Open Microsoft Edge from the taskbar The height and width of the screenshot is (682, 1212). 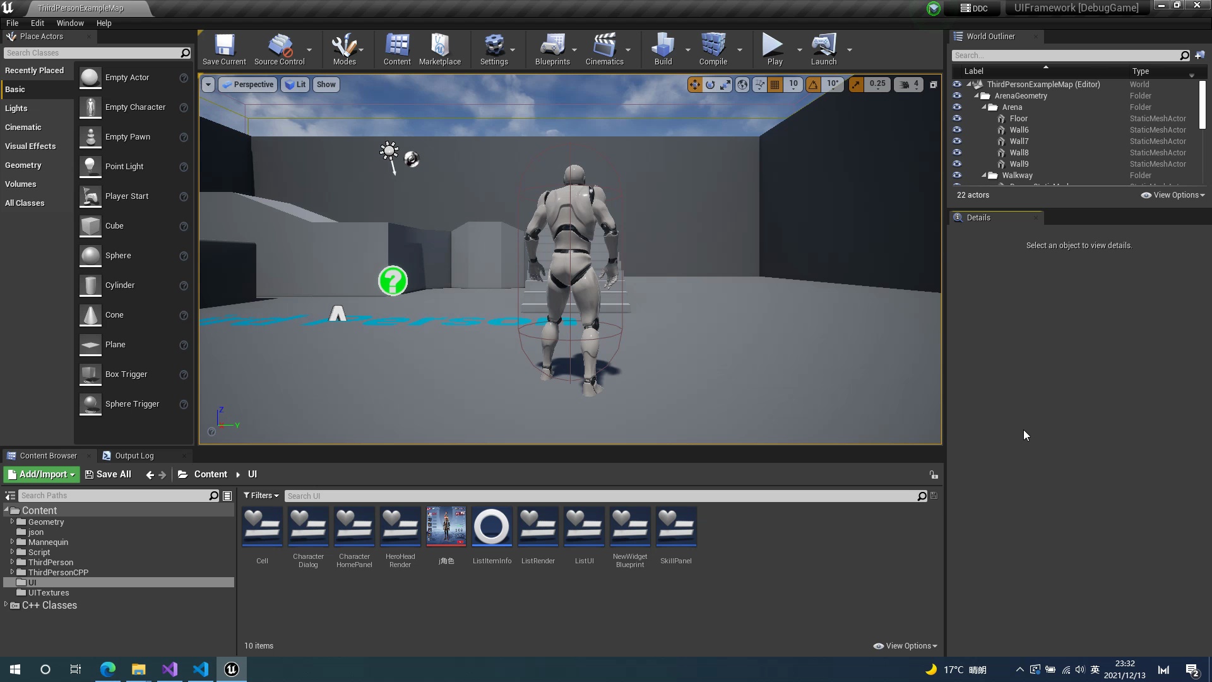(x=108, y=669)
